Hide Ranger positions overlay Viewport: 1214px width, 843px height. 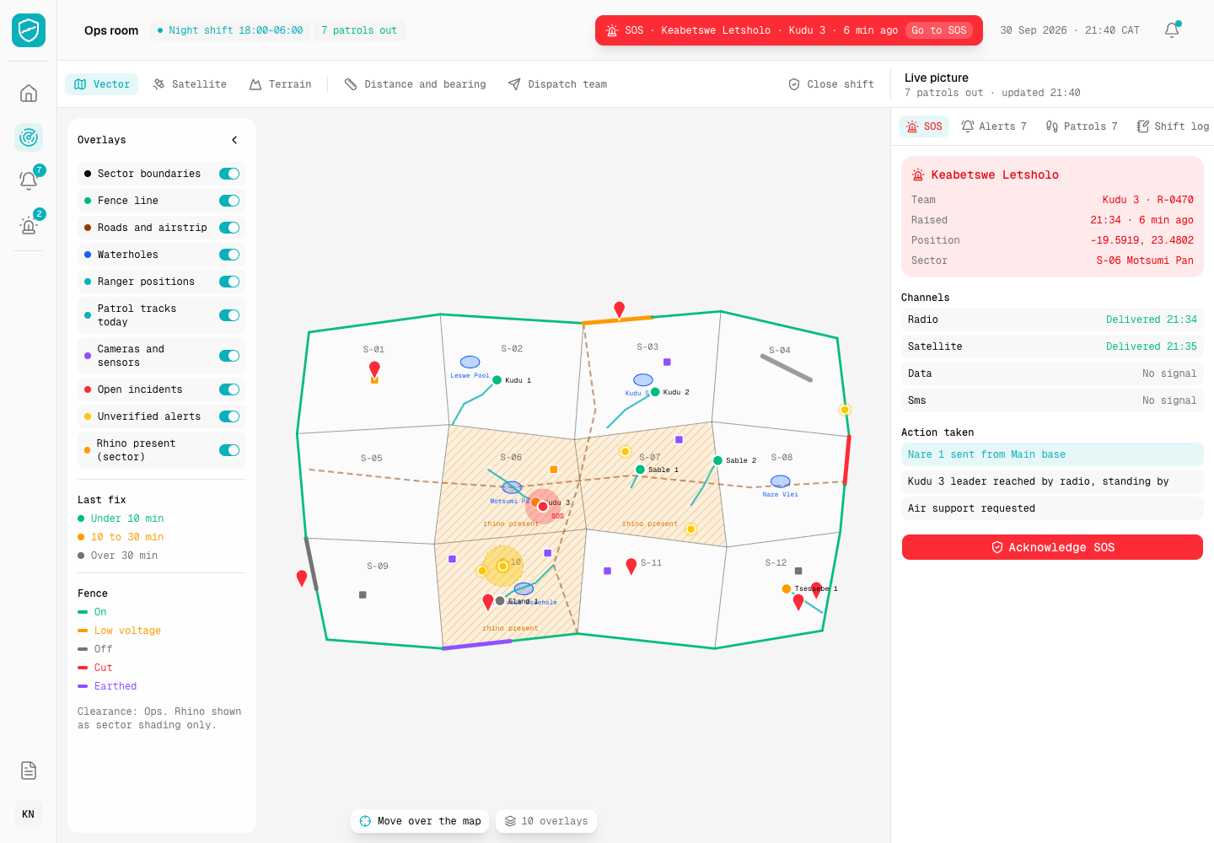click(229, 282)
